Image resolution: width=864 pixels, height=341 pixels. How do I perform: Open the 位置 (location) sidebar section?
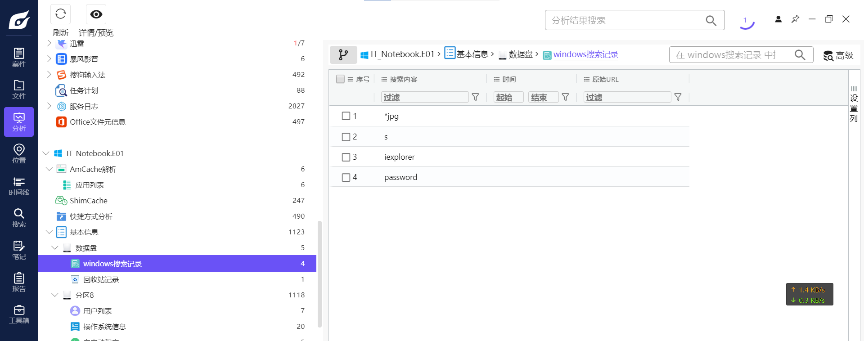coord(19,154)
